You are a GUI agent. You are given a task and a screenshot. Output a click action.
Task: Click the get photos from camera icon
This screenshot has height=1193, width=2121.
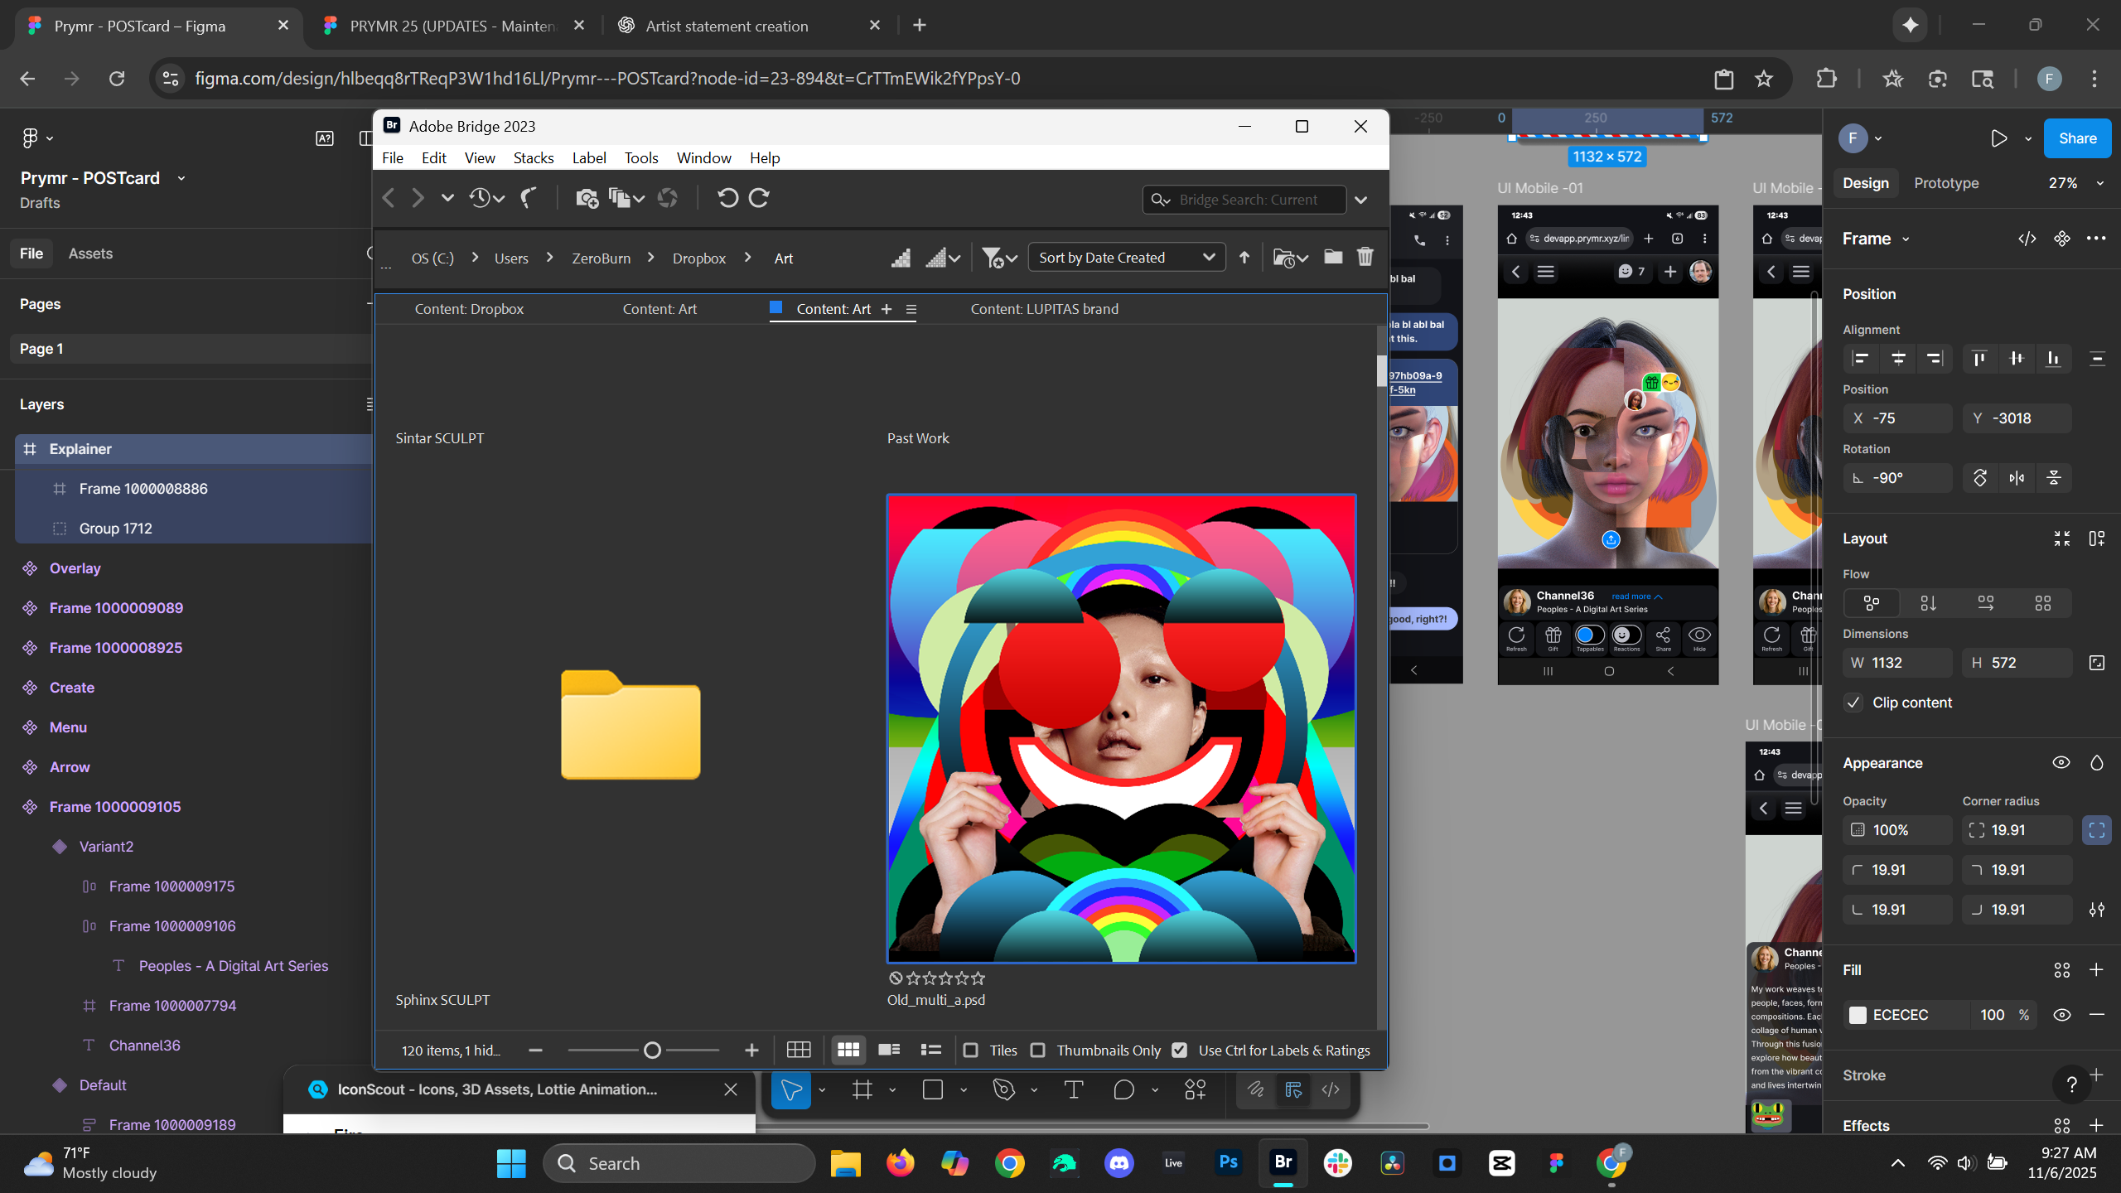pyautogui.click(x=587, y=198)
